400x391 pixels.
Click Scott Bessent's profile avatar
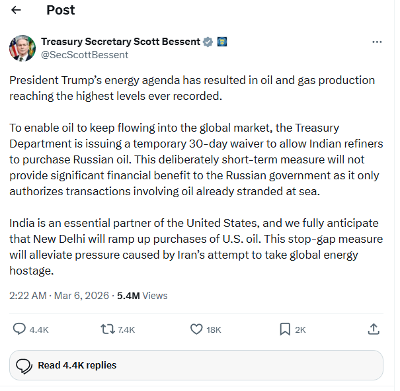point(22,48)
